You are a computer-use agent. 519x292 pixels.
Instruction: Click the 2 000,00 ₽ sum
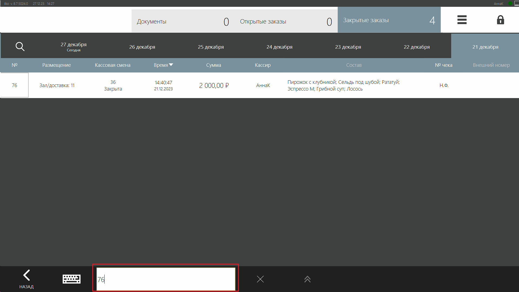(214, 85)
